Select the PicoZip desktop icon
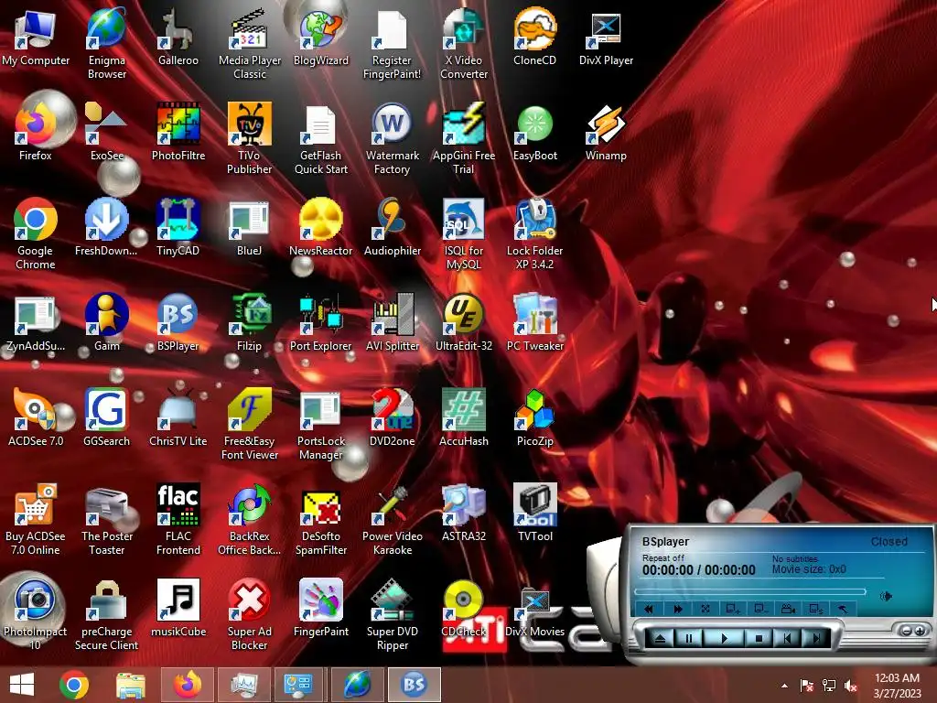The height and width of the screenshot is (703, 937). click(x=534, y=417)
